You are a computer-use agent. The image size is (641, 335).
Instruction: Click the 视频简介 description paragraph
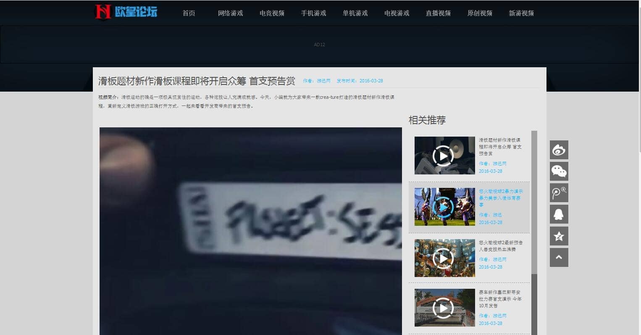247,102
